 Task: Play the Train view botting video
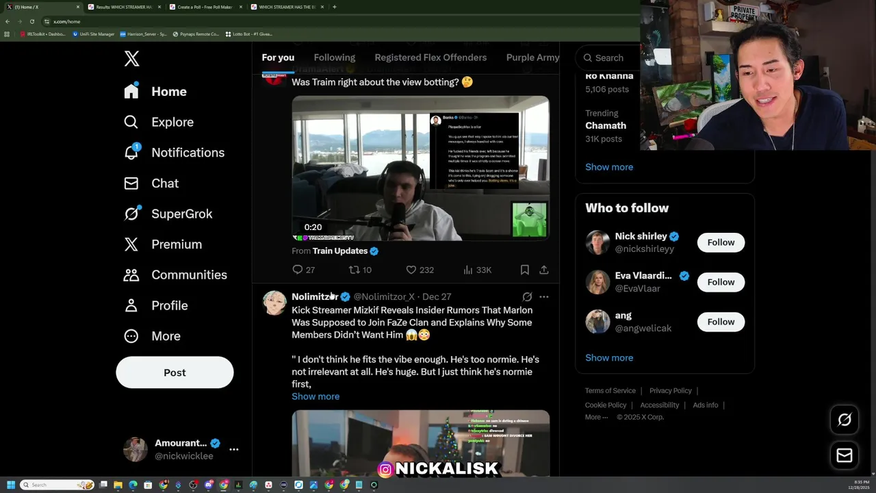420,168
